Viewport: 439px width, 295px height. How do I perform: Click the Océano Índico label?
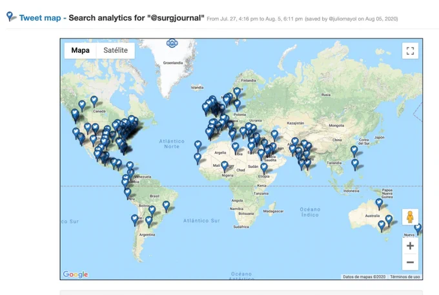tap(310, 212)
